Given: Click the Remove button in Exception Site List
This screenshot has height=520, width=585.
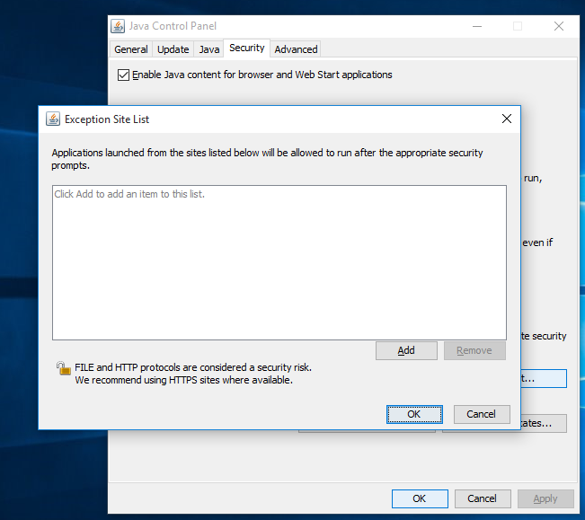Looking at the screenshot, I should (474, 351).
